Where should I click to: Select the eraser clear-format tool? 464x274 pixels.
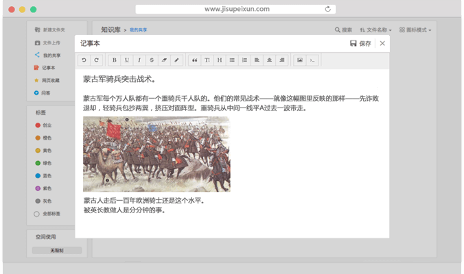(x=164, y=60)
